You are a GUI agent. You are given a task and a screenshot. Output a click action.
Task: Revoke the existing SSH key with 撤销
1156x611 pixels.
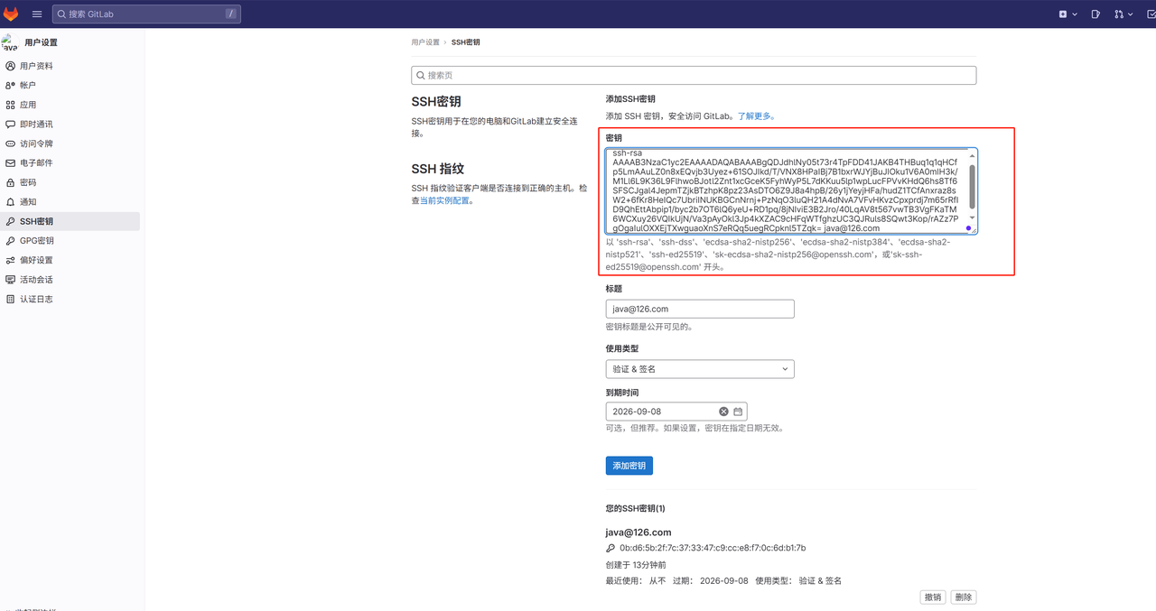click(x=932, y=597)
